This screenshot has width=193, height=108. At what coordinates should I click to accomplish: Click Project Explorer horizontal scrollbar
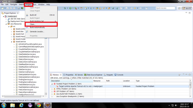23,96
